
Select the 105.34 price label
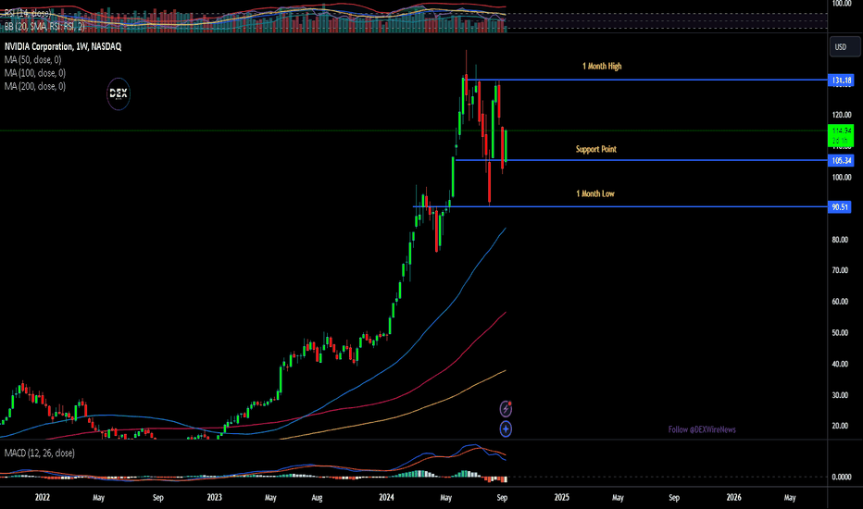841,161
